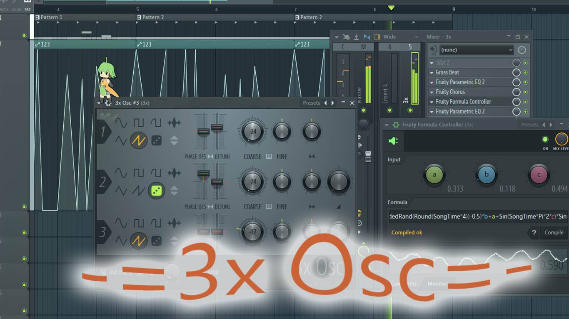Mute the Insert 4 mixer track

(x=389, y=110)
